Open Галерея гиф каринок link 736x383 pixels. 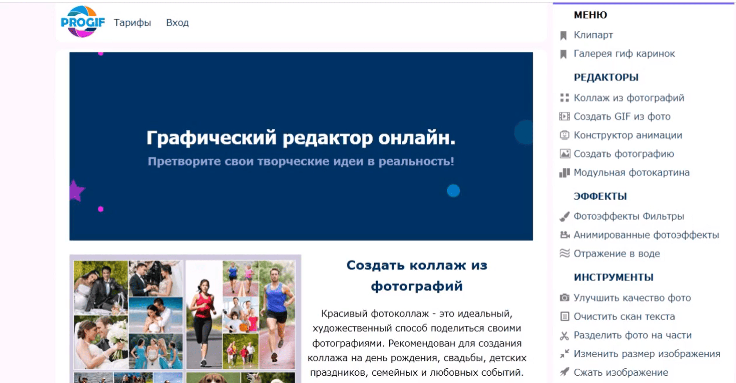[x=624, y=54]
